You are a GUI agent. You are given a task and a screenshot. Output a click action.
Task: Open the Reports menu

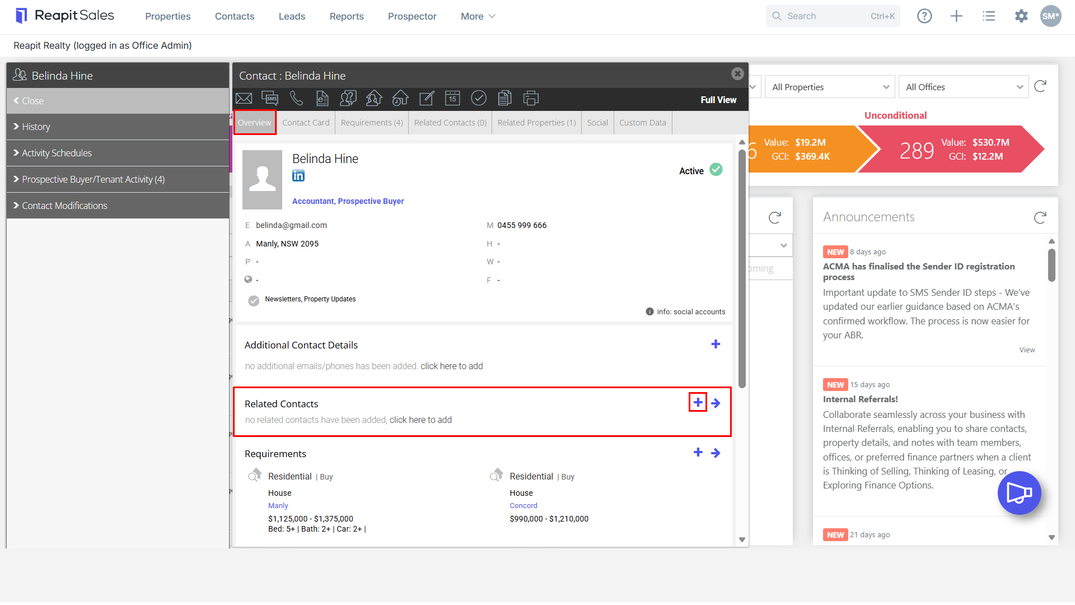coord(347,16)
